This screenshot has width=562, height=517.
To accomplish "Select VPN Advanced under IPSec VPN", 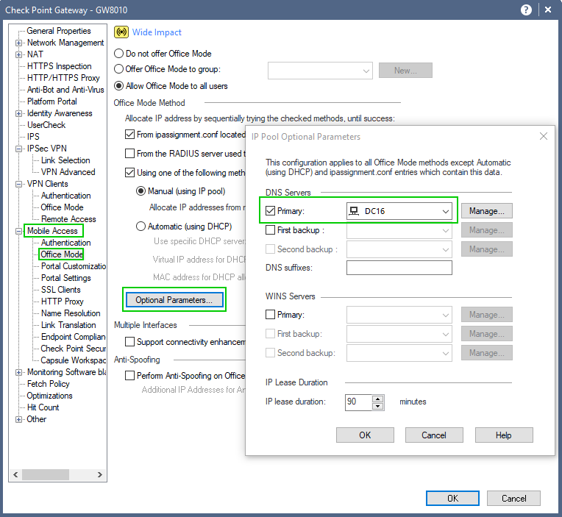I will pyautogui.click(x=68, y=172).
